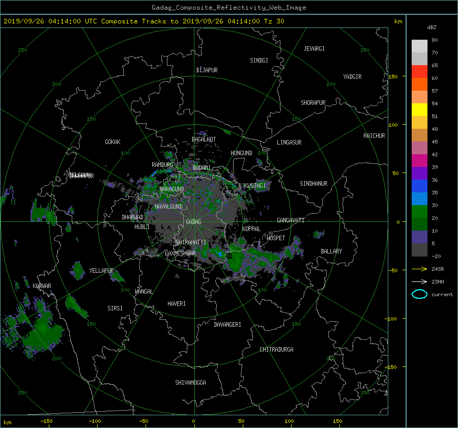The height and width of the screenshot is (428, 458).
Task: Click the SHIRAHATTI city label
Action: pyautogui.click(x=191, y=242)
